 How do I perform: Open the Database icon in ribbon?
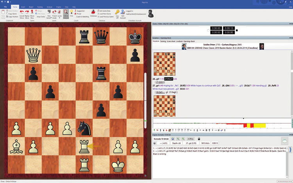point(93,13)
